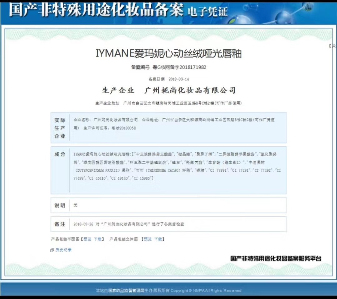Click the 预览 link for 产品包装平面图

click(x=87, y=239)
